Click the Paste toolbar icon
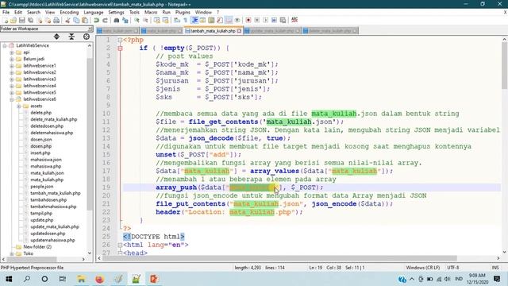 85,20
